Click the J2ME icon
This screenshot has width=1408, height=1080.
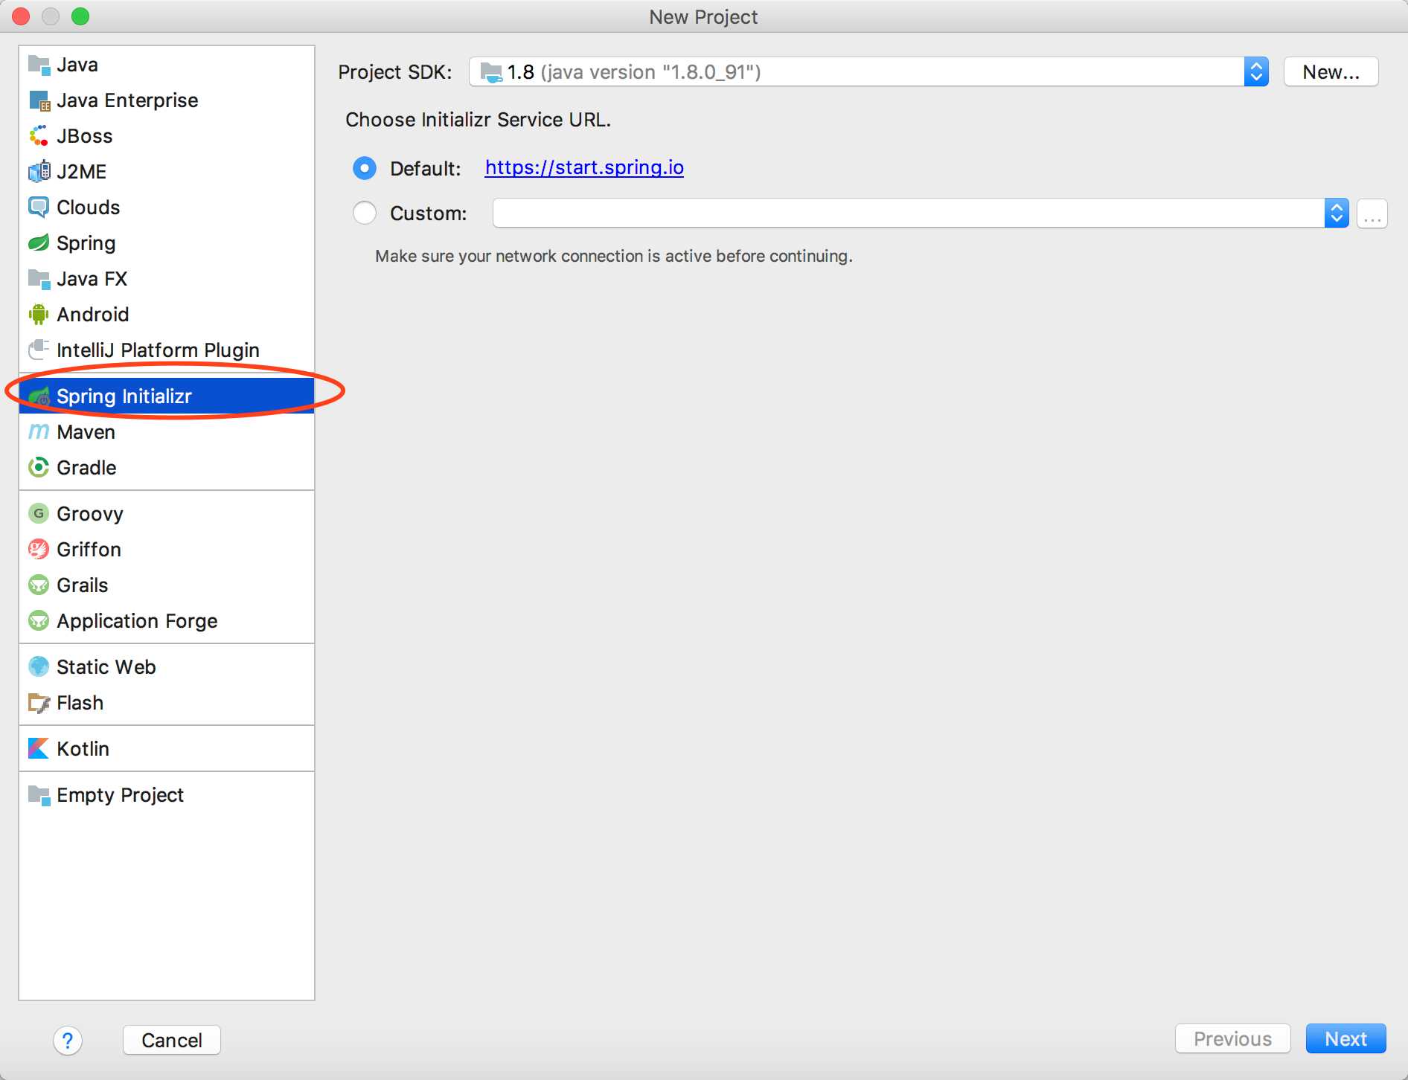pyautogui.click(x=39, y=172)
